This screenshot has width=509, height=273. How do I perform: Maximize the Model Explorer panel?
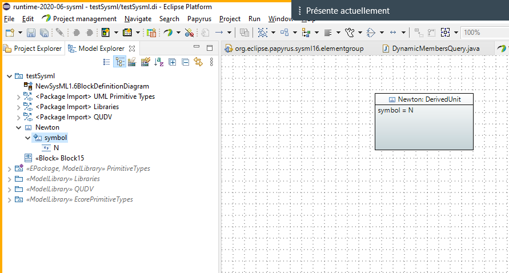click(210, 48)
